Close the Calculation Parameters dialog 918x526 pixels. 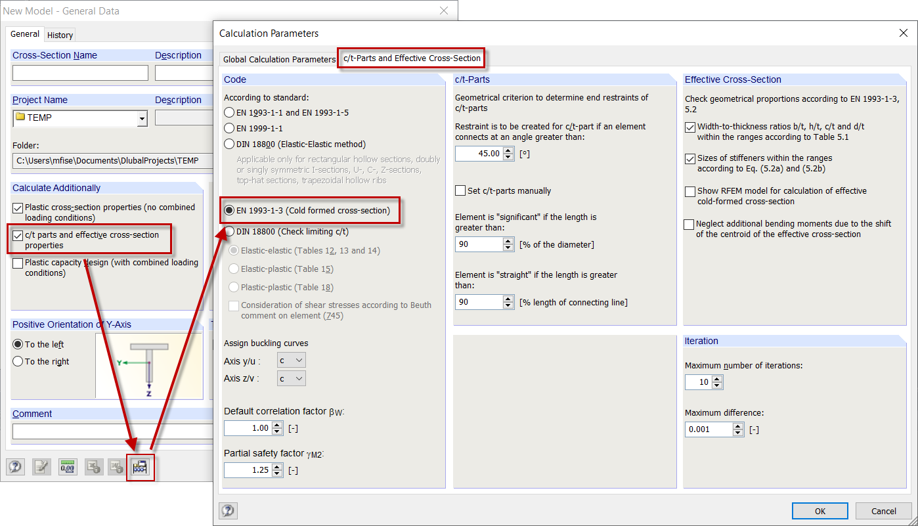(x=903, y=33)
